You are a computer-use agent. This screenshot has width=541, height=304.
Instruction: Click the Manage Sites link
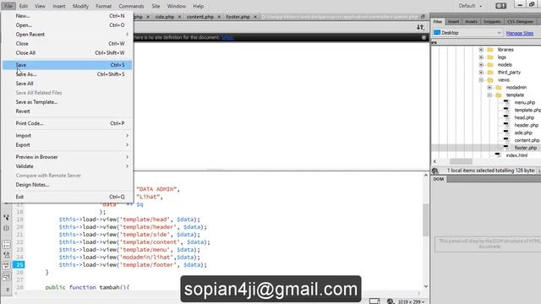tap(520, 33)
